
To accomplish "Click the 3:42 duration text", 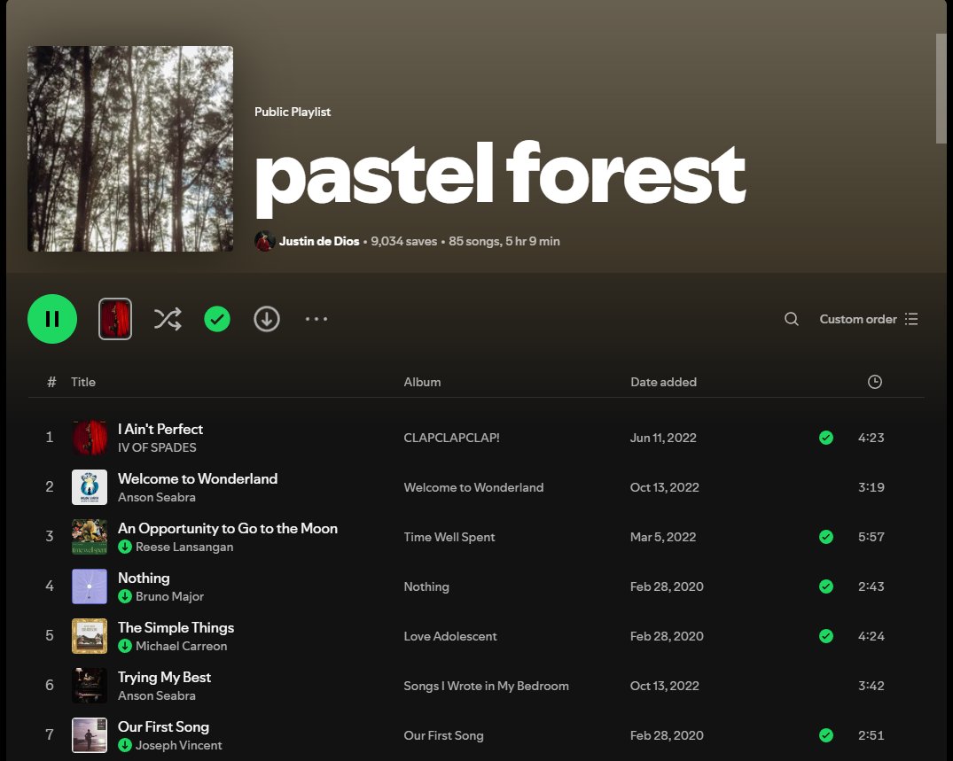I will point(871,686).
